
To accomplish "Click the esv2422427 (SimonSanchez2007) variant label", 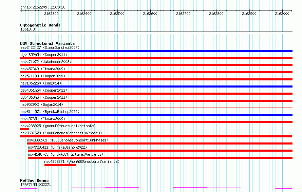I will click(50, 47).
